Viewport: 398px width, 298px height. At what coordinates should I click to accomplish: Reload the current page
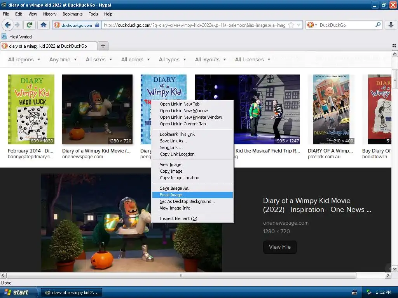[30, 25]
